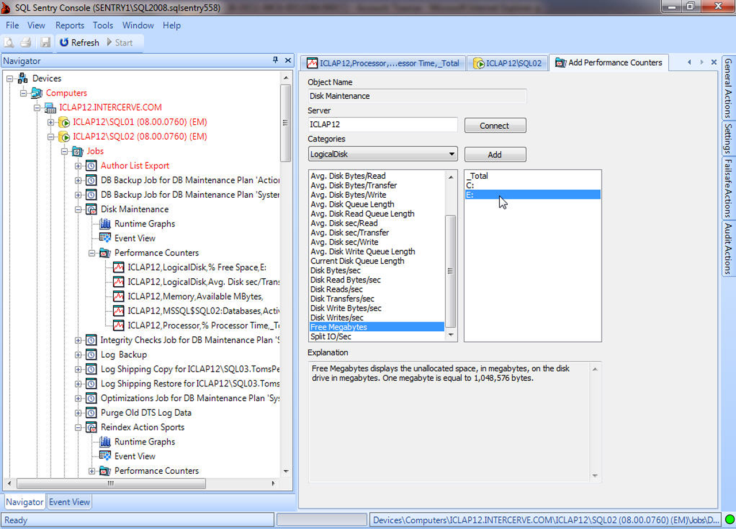Click the Print icon in toolbar

pyautogui.click(x=26, y=43)
